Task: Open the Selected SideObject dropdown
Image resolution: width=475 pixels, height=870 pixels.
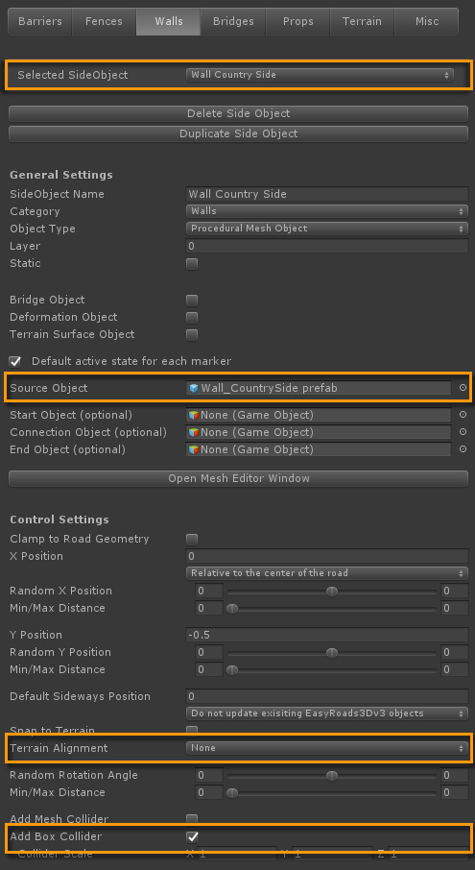Action: click(x=320, y=75)
